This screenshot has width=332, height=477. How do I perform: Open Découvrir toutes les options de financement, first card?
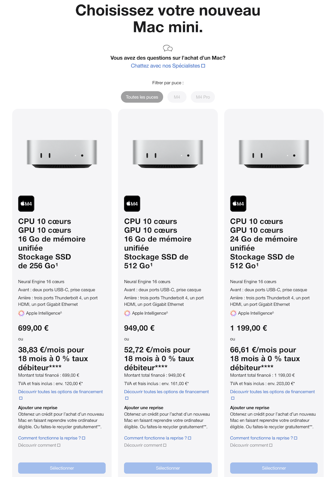point(61,392)
